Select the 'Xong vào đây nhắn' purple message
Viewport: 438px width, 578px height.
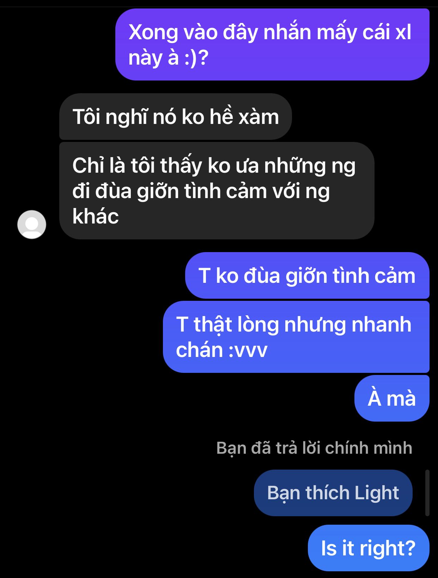(272, 44)
